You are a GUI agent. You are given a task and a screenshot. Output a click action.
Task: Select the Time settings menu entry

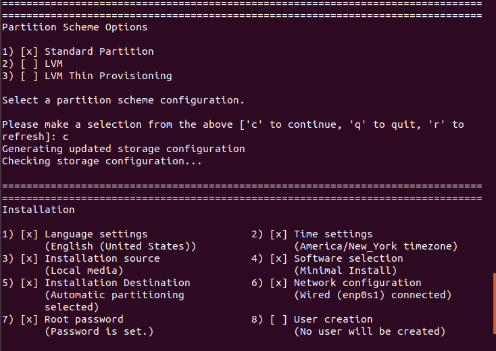pyautogui.click(x=332, y=234)
